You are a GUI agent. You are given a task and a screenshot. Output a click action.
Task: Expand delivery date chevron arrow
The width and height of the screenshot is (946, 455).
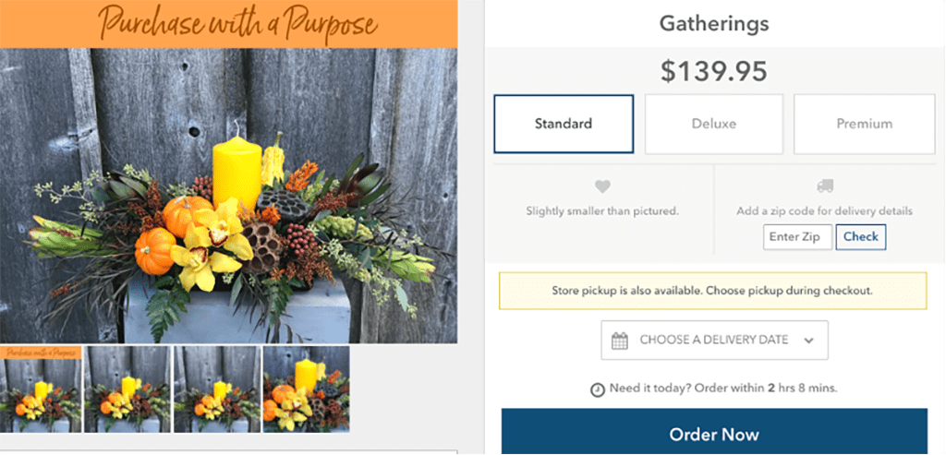(809, 341)
